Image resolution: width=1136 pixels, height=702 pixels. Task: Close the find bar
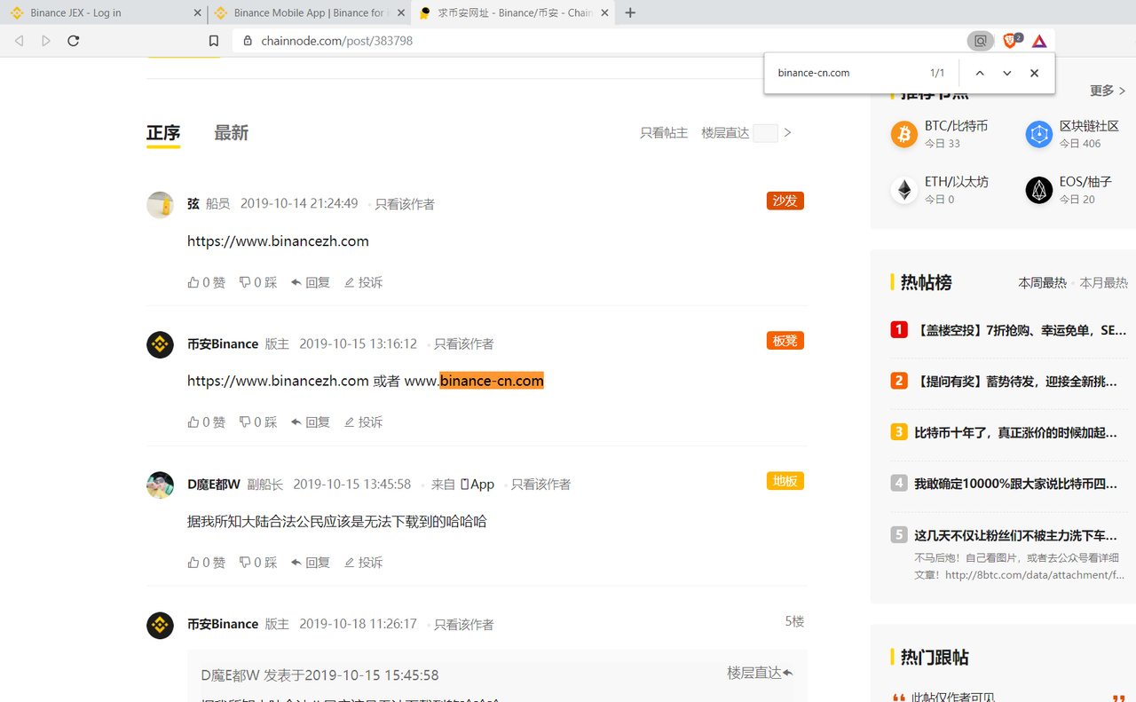(x=1034, y=73)
